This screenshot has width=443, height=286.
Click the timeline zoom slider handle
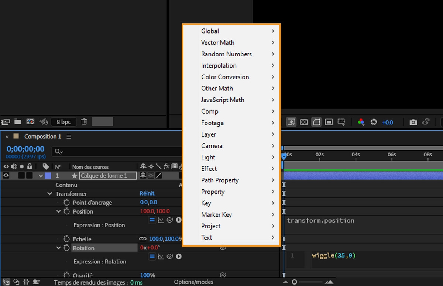tap(294, 282)
